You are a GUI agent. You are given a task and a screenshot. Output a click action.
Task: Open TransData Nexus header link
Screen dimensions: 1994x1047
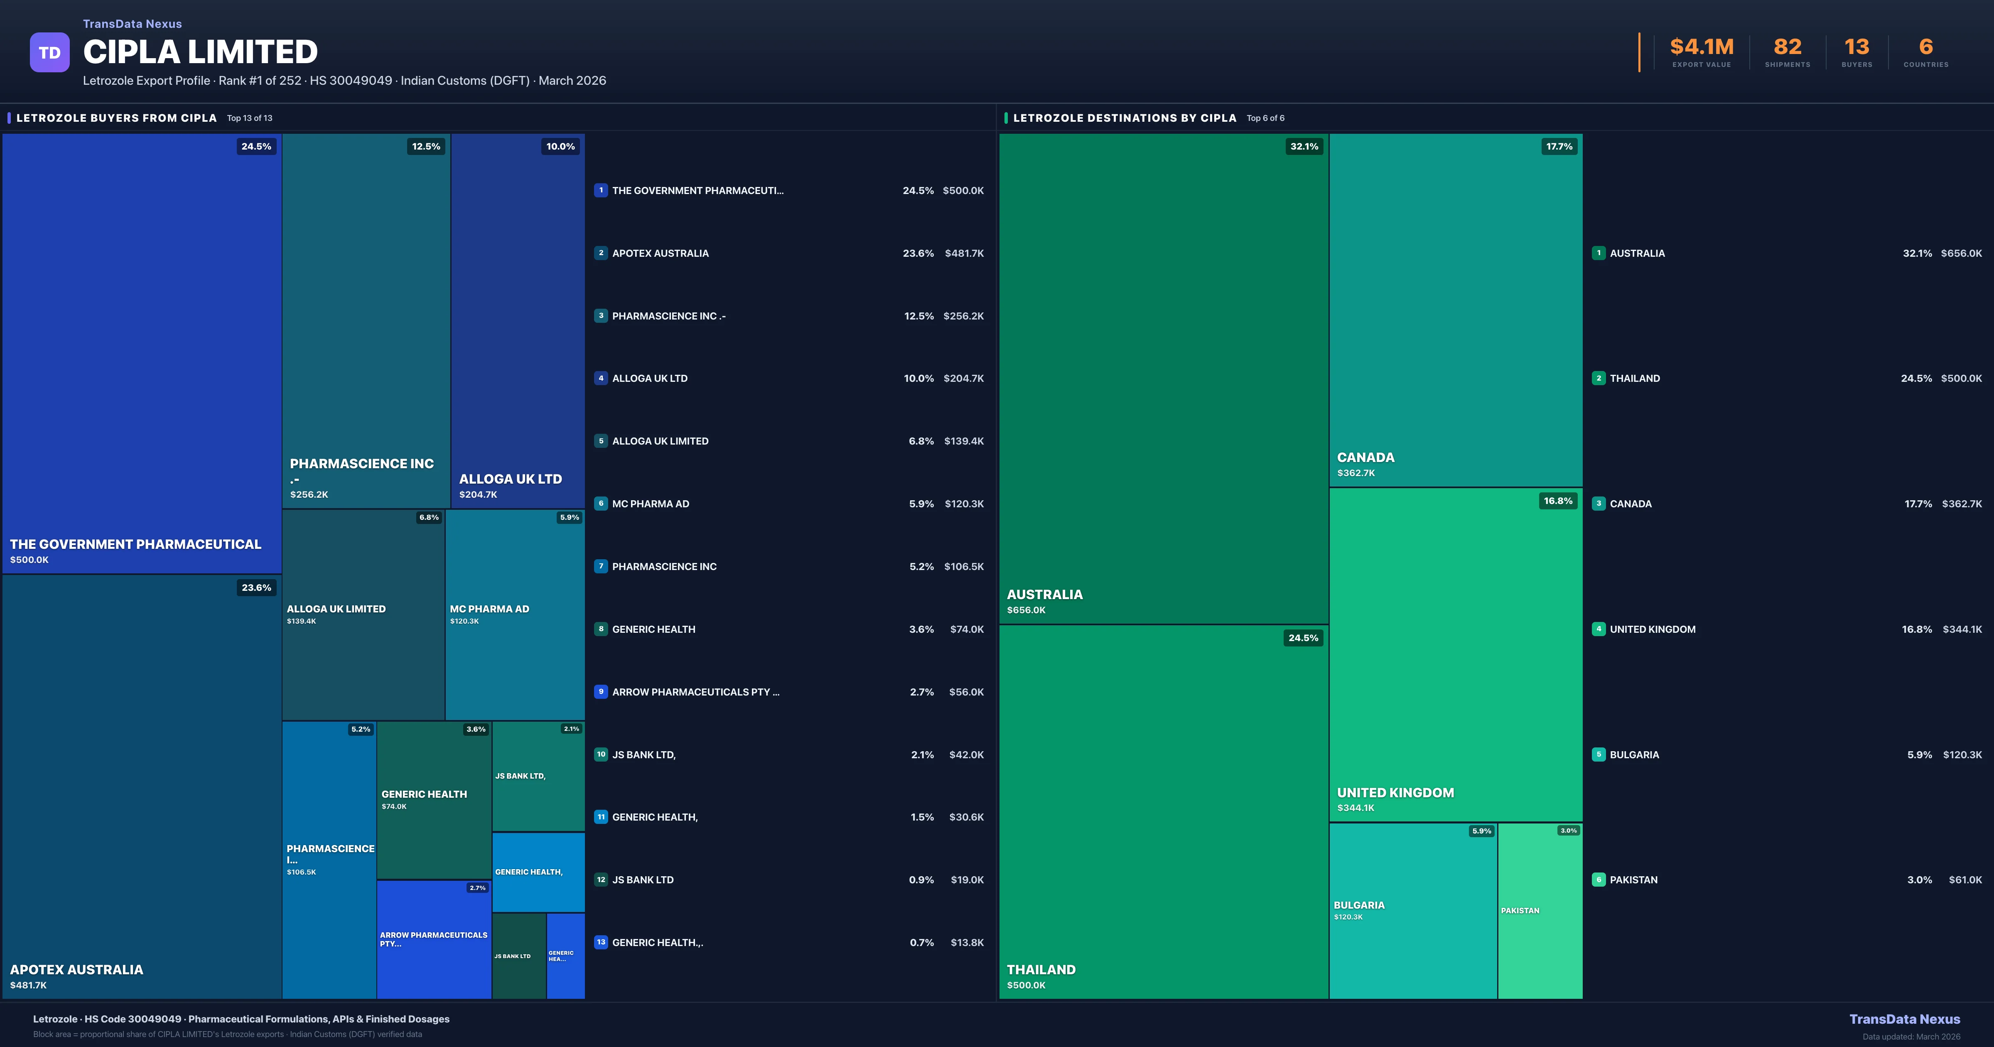point(133,24)
